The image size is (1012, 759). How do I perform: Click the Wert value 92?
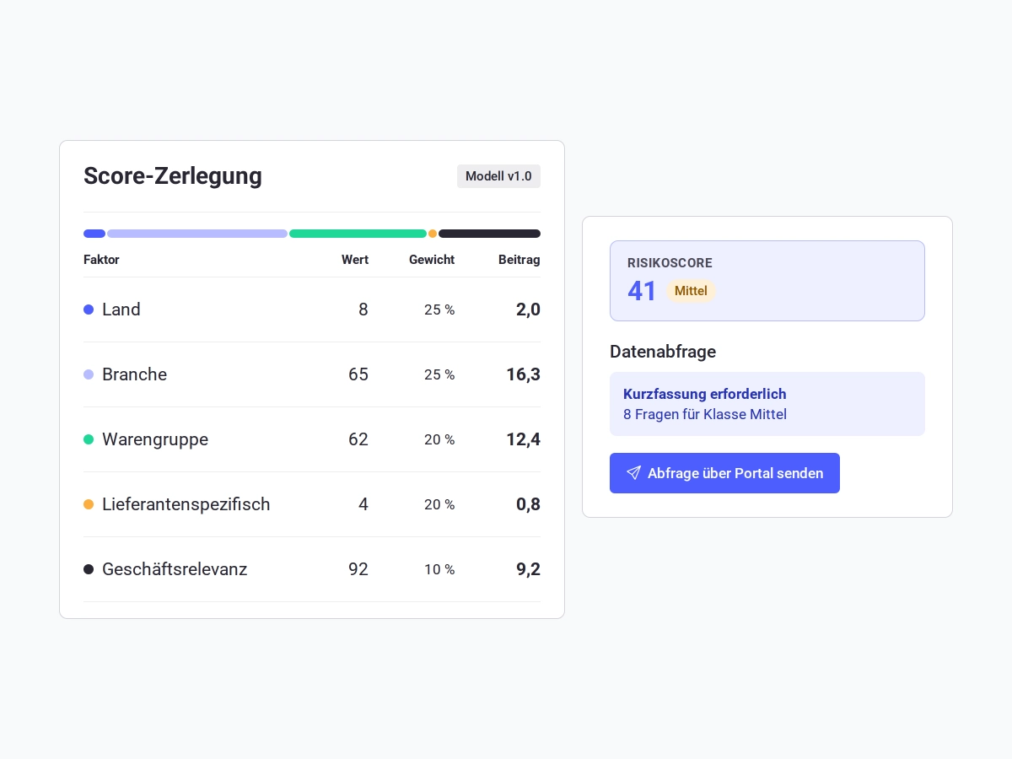coord(358,569)
